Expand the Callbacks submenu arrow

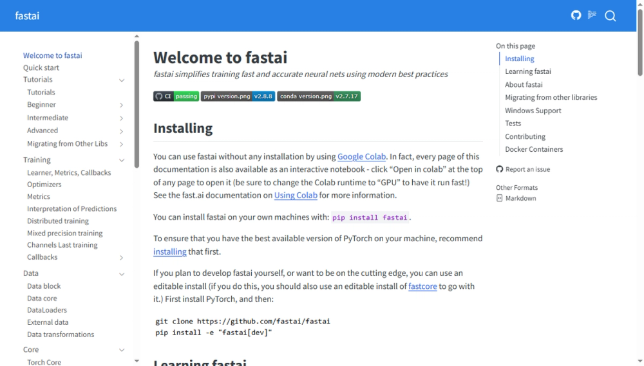[122, 258]
